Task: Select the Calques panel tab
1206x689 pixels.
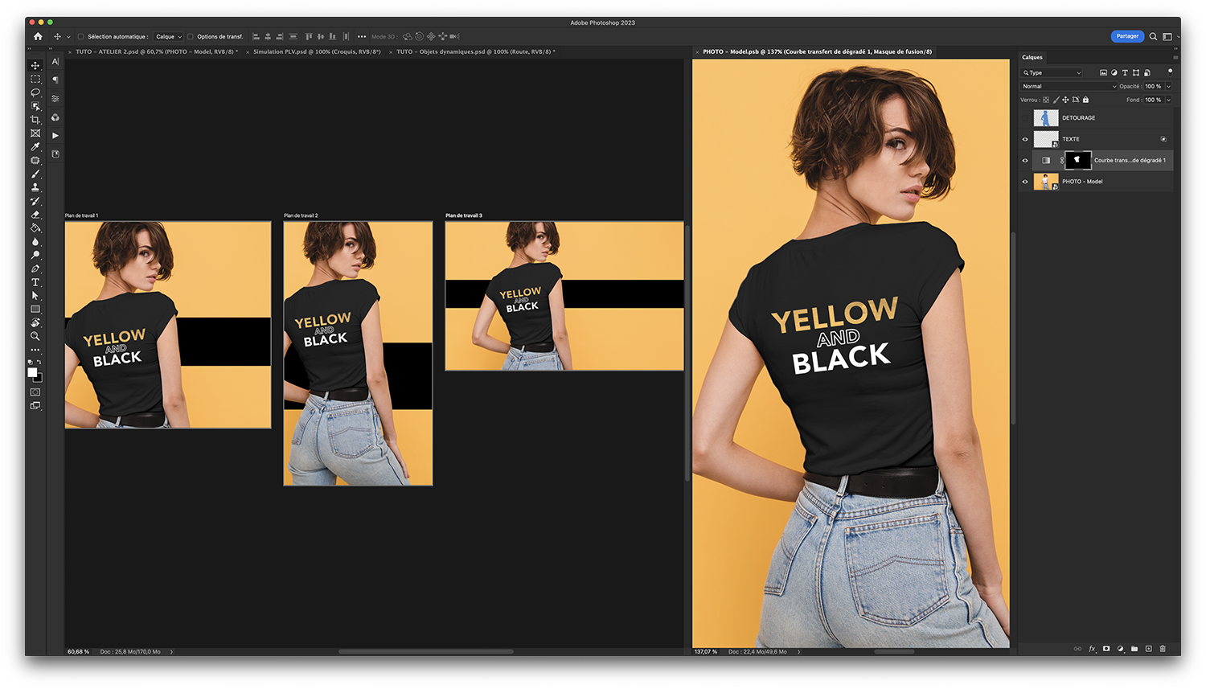Action: point(1032,57)
